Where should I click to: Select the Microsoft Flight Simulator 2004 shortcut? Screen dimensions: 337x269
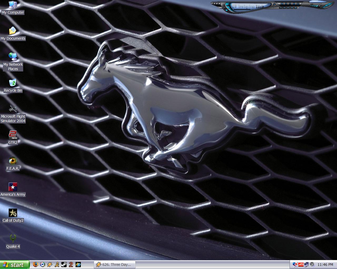click(13, 114)
